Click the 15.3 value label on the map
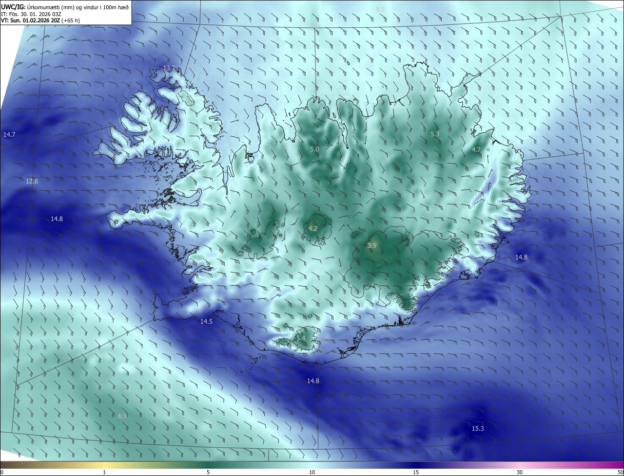 coord(478,429)
